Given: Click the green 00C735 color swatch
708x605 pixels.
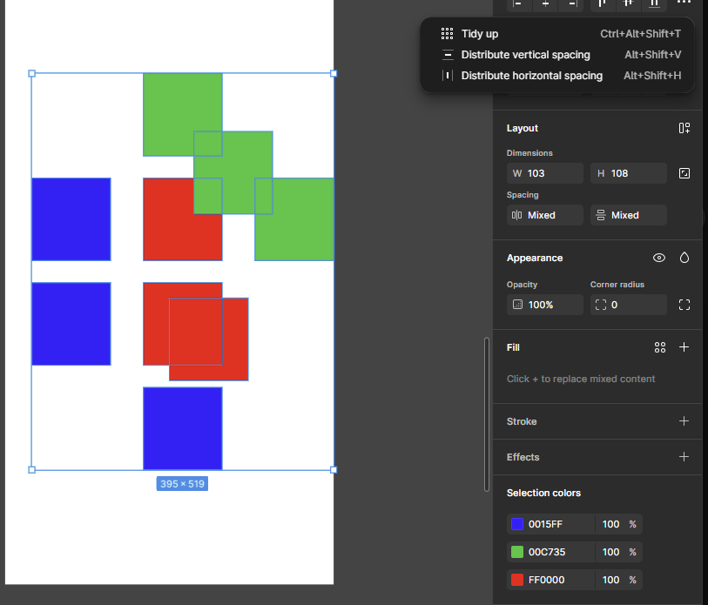Looking at the screenshot, I should pos(517,552).
